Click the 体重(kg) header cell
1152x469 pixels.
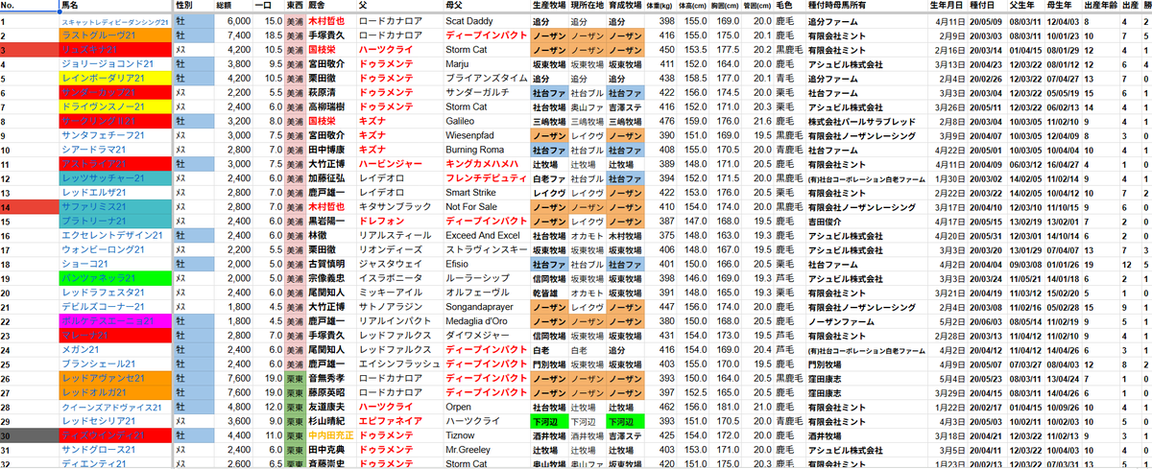tap(661, 6)
